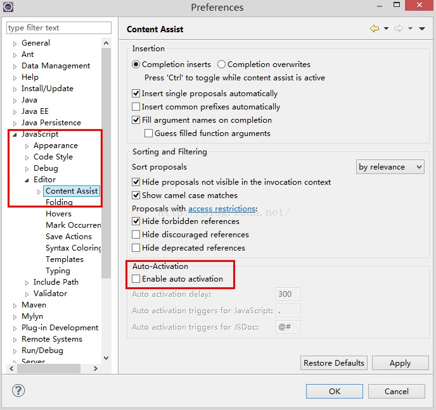Expand the Data Management node

[x=15, y=66]
